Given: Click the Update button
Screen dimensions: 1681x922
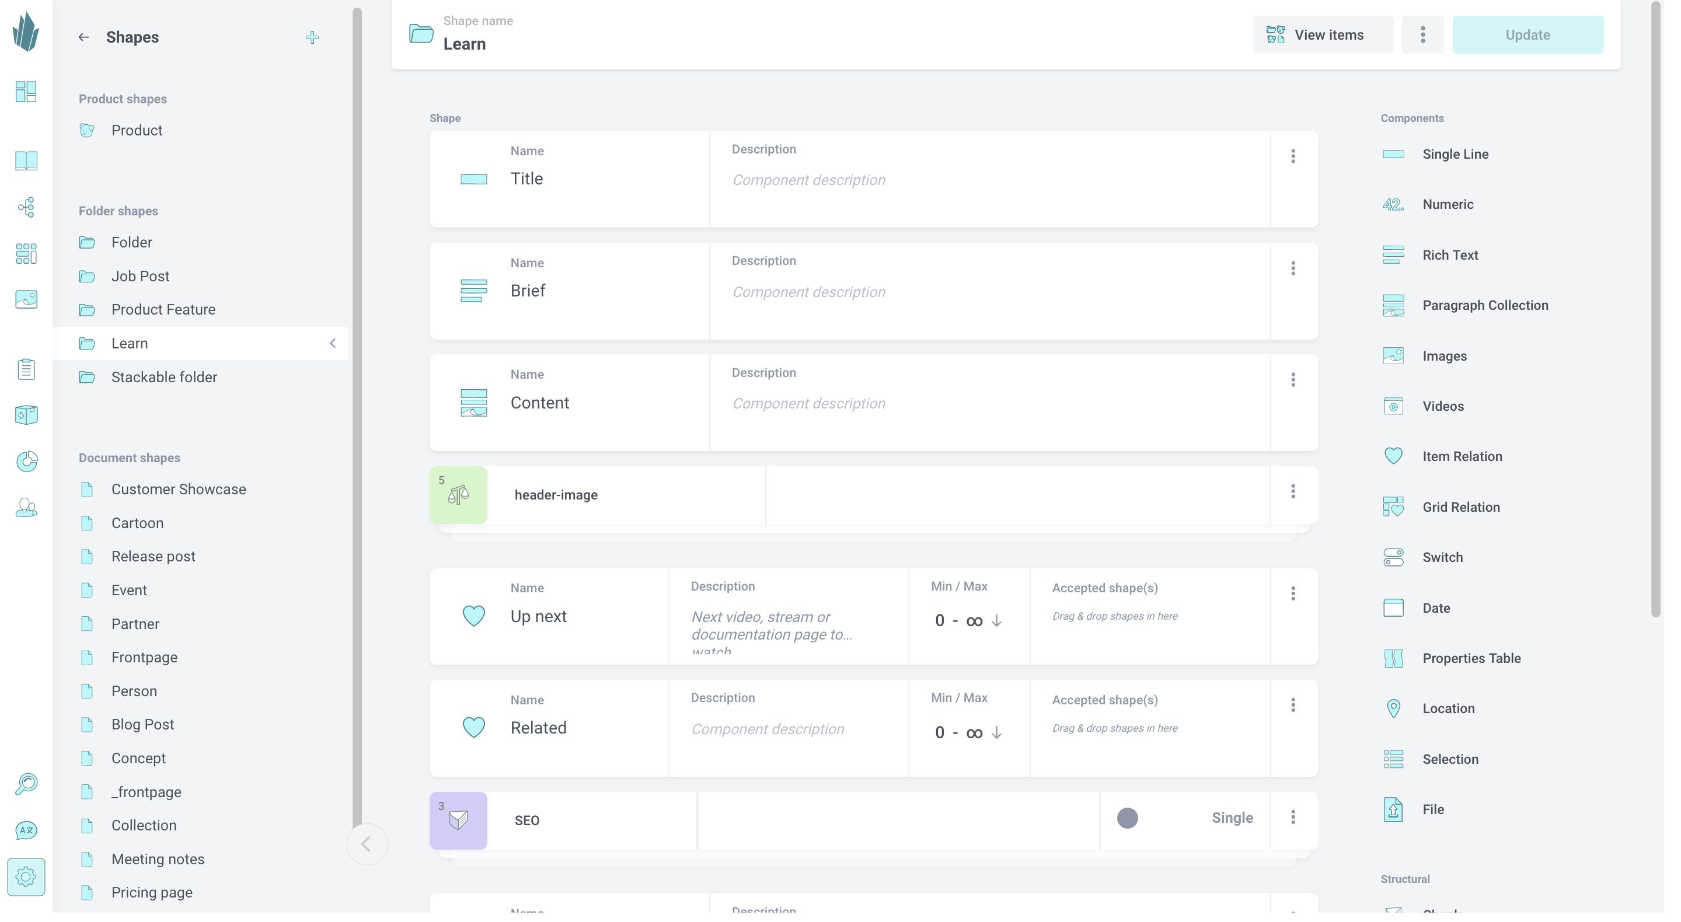Looking at the screenshot, I should click(x=1527, y=34).
